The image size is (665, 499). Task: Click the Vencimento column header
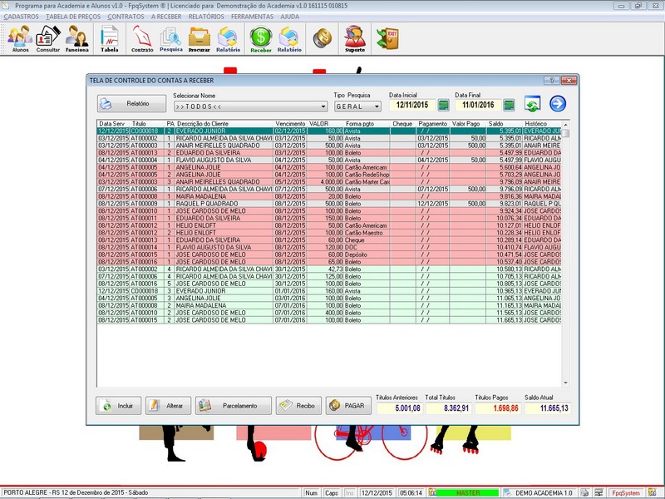(290, 123)
